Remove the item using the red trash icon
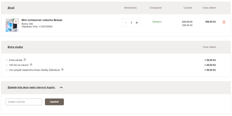The width and height of the screenshot is (232, 116). coord(224,22)
